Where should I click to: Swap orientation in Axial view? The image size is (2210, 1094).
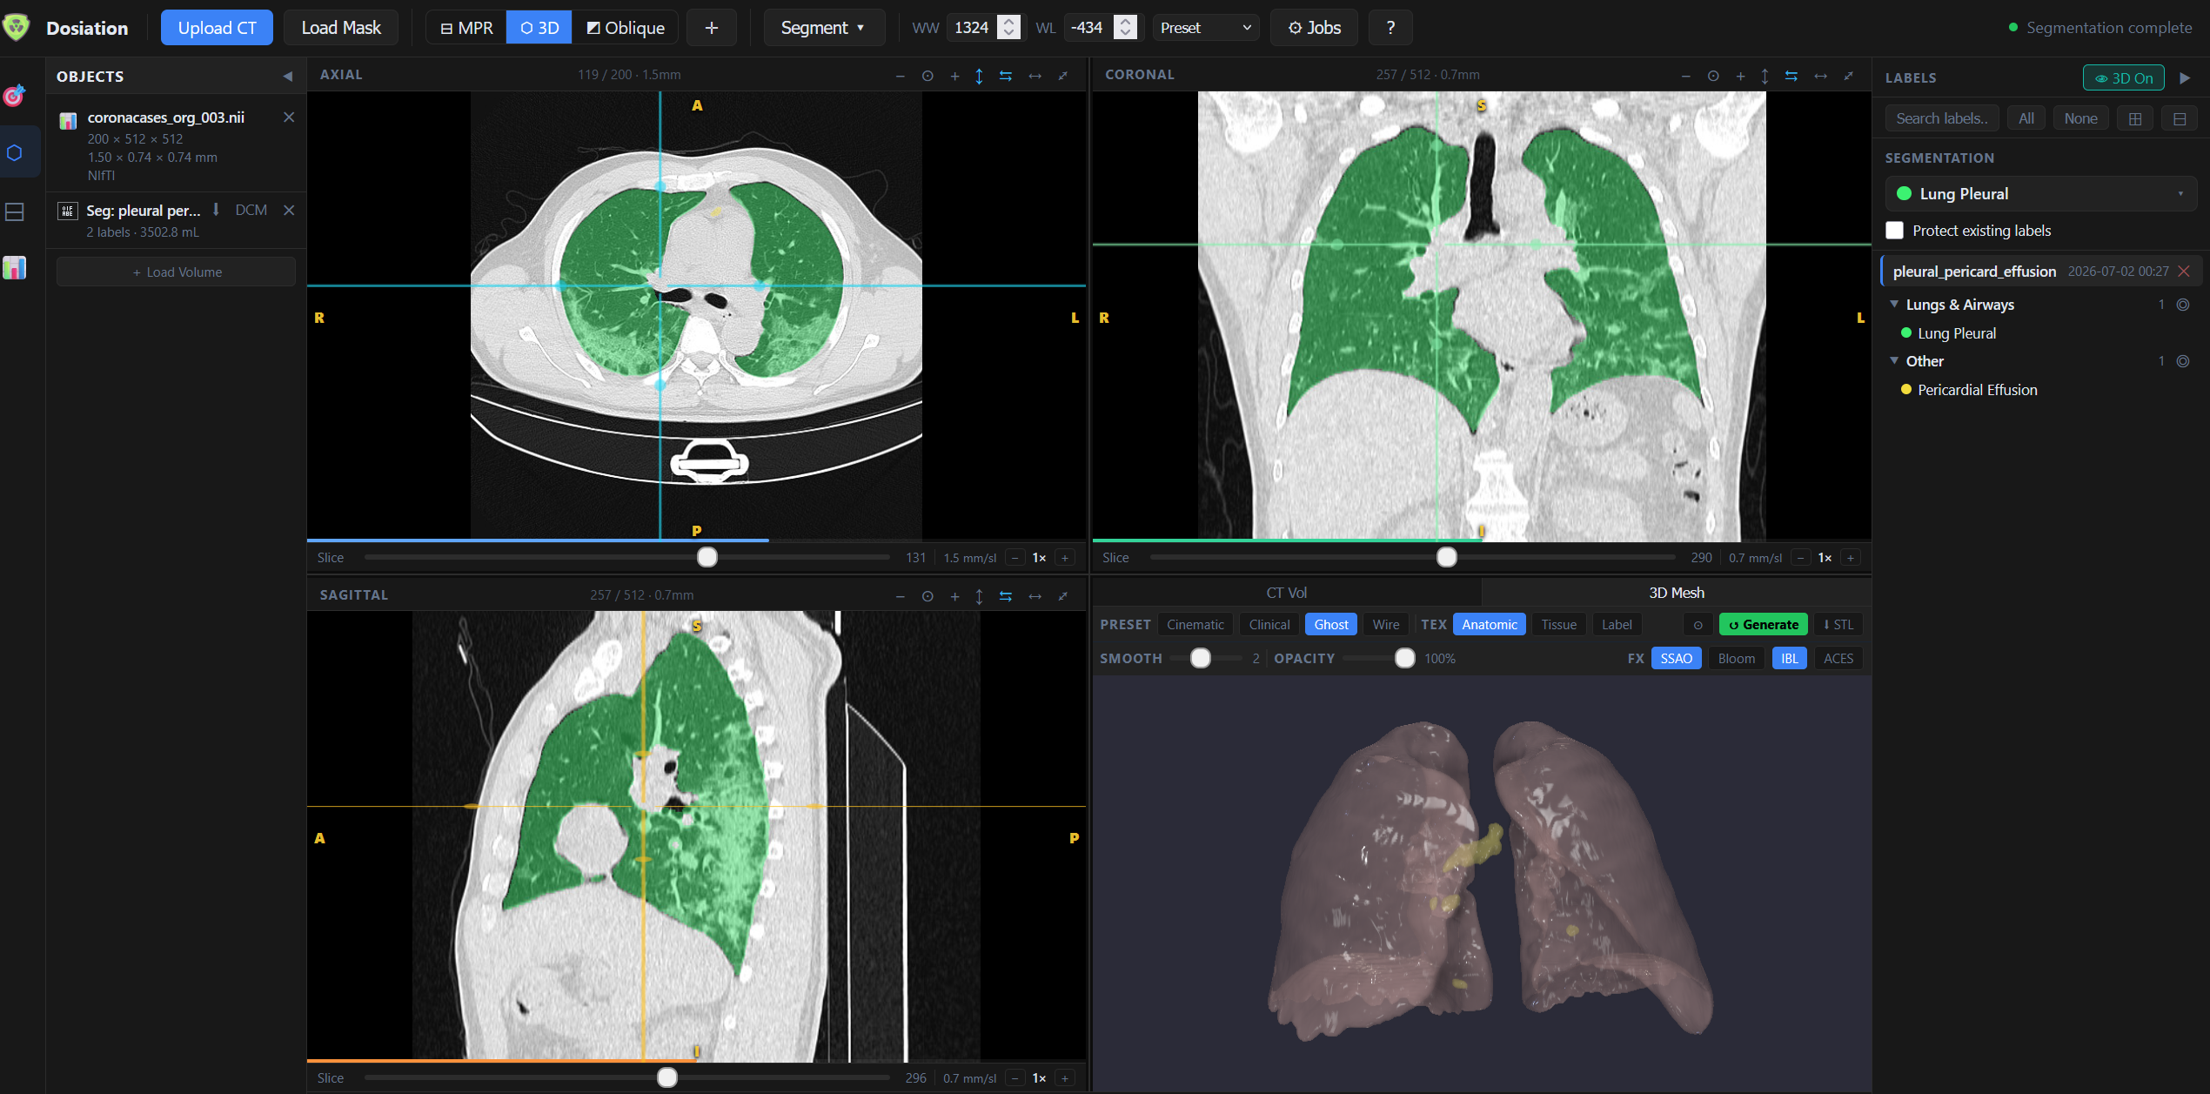(1006, 76)
